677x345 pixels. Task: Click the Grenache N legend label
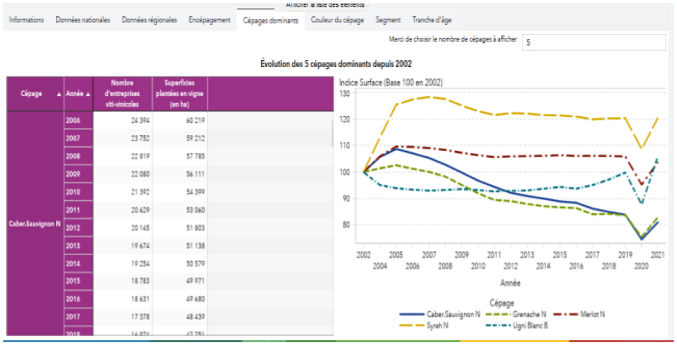coord(529,314)
